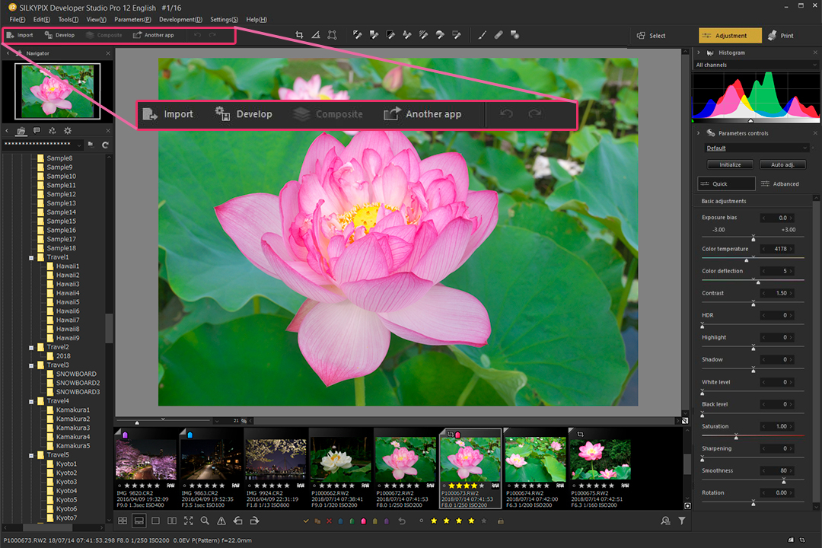Click the lock icon next to rating stars
The width and height of the screenshot is (822, 548).
(x=501, y=521)
